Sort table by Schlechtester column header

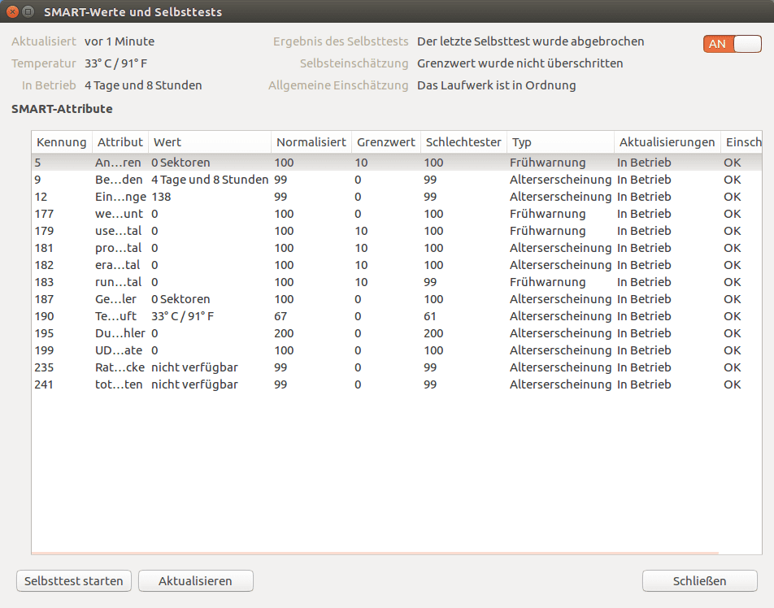[x=463, y=142]
